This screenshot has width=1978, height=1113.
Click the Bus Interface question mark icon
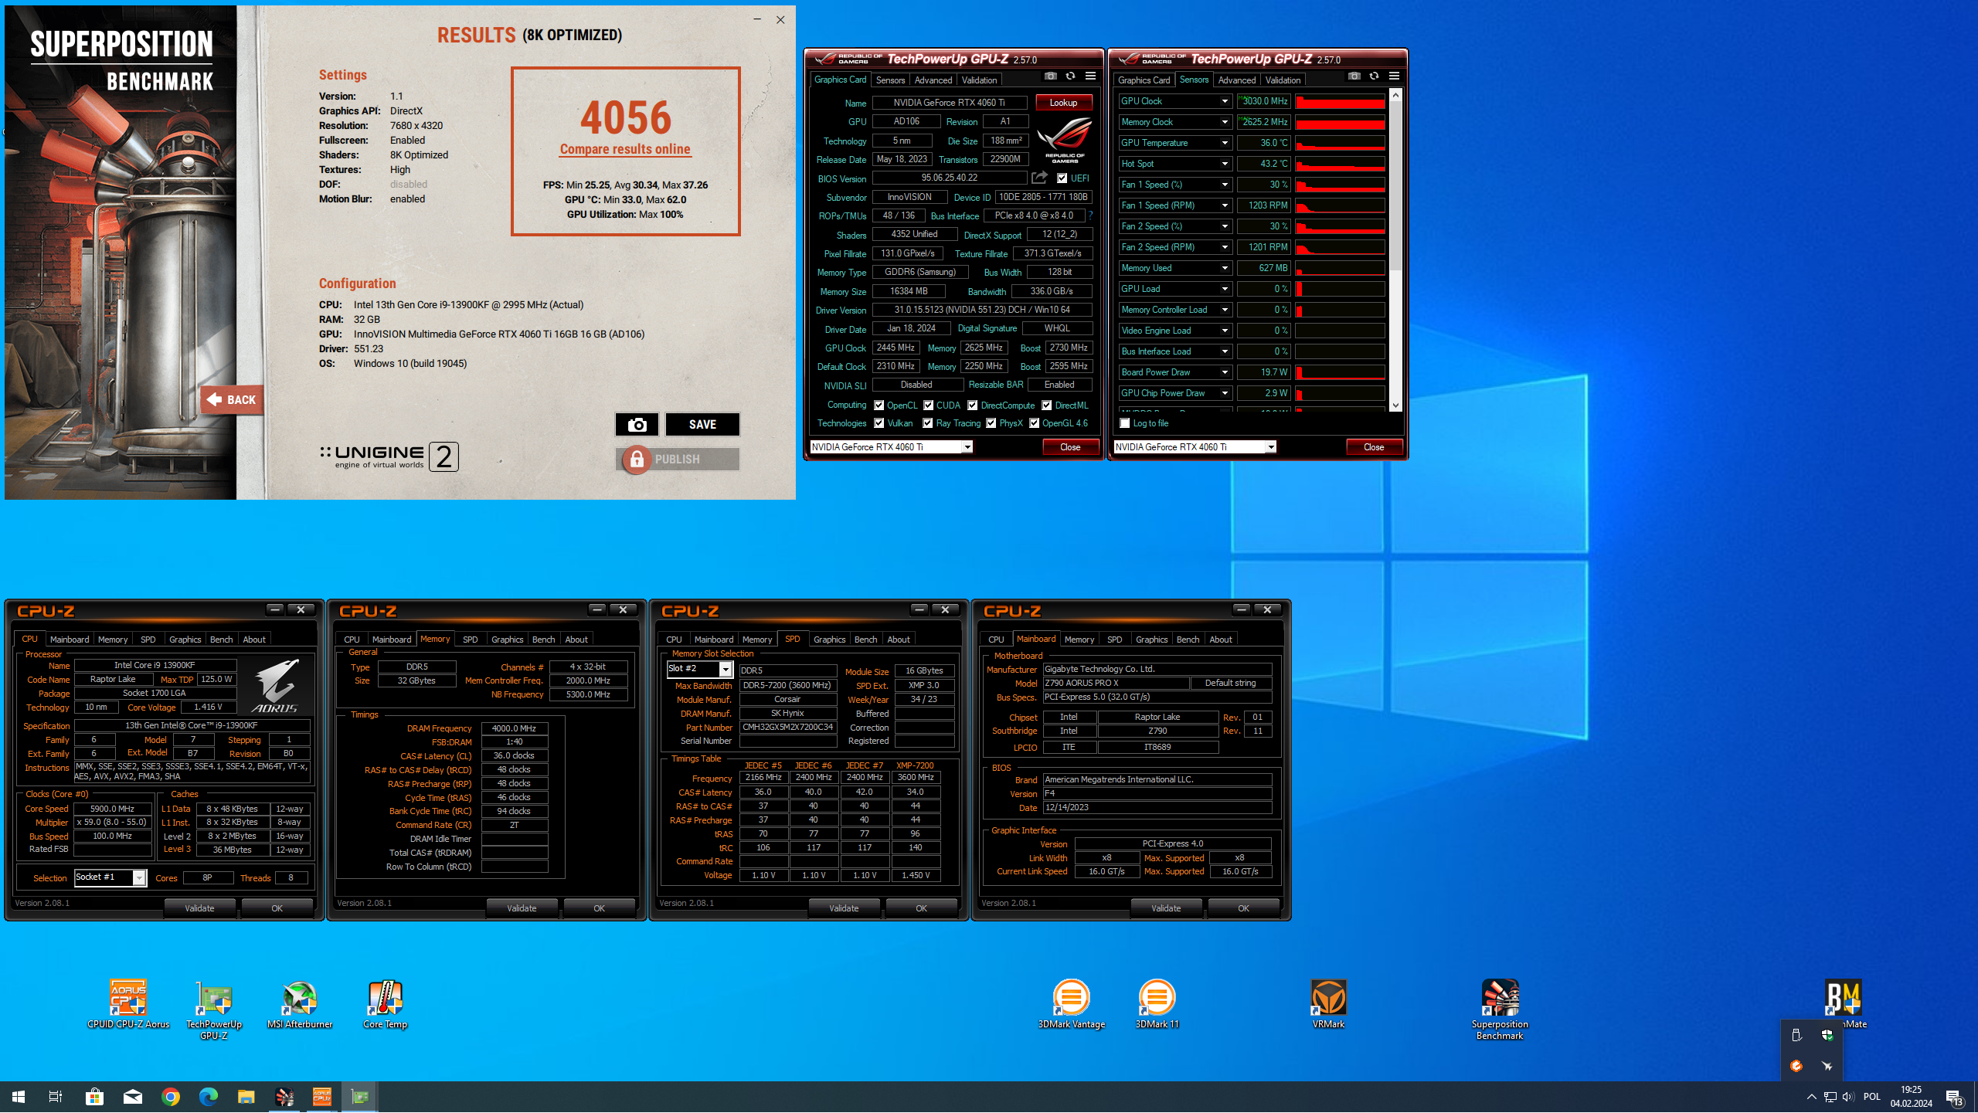click(1090, 215)
